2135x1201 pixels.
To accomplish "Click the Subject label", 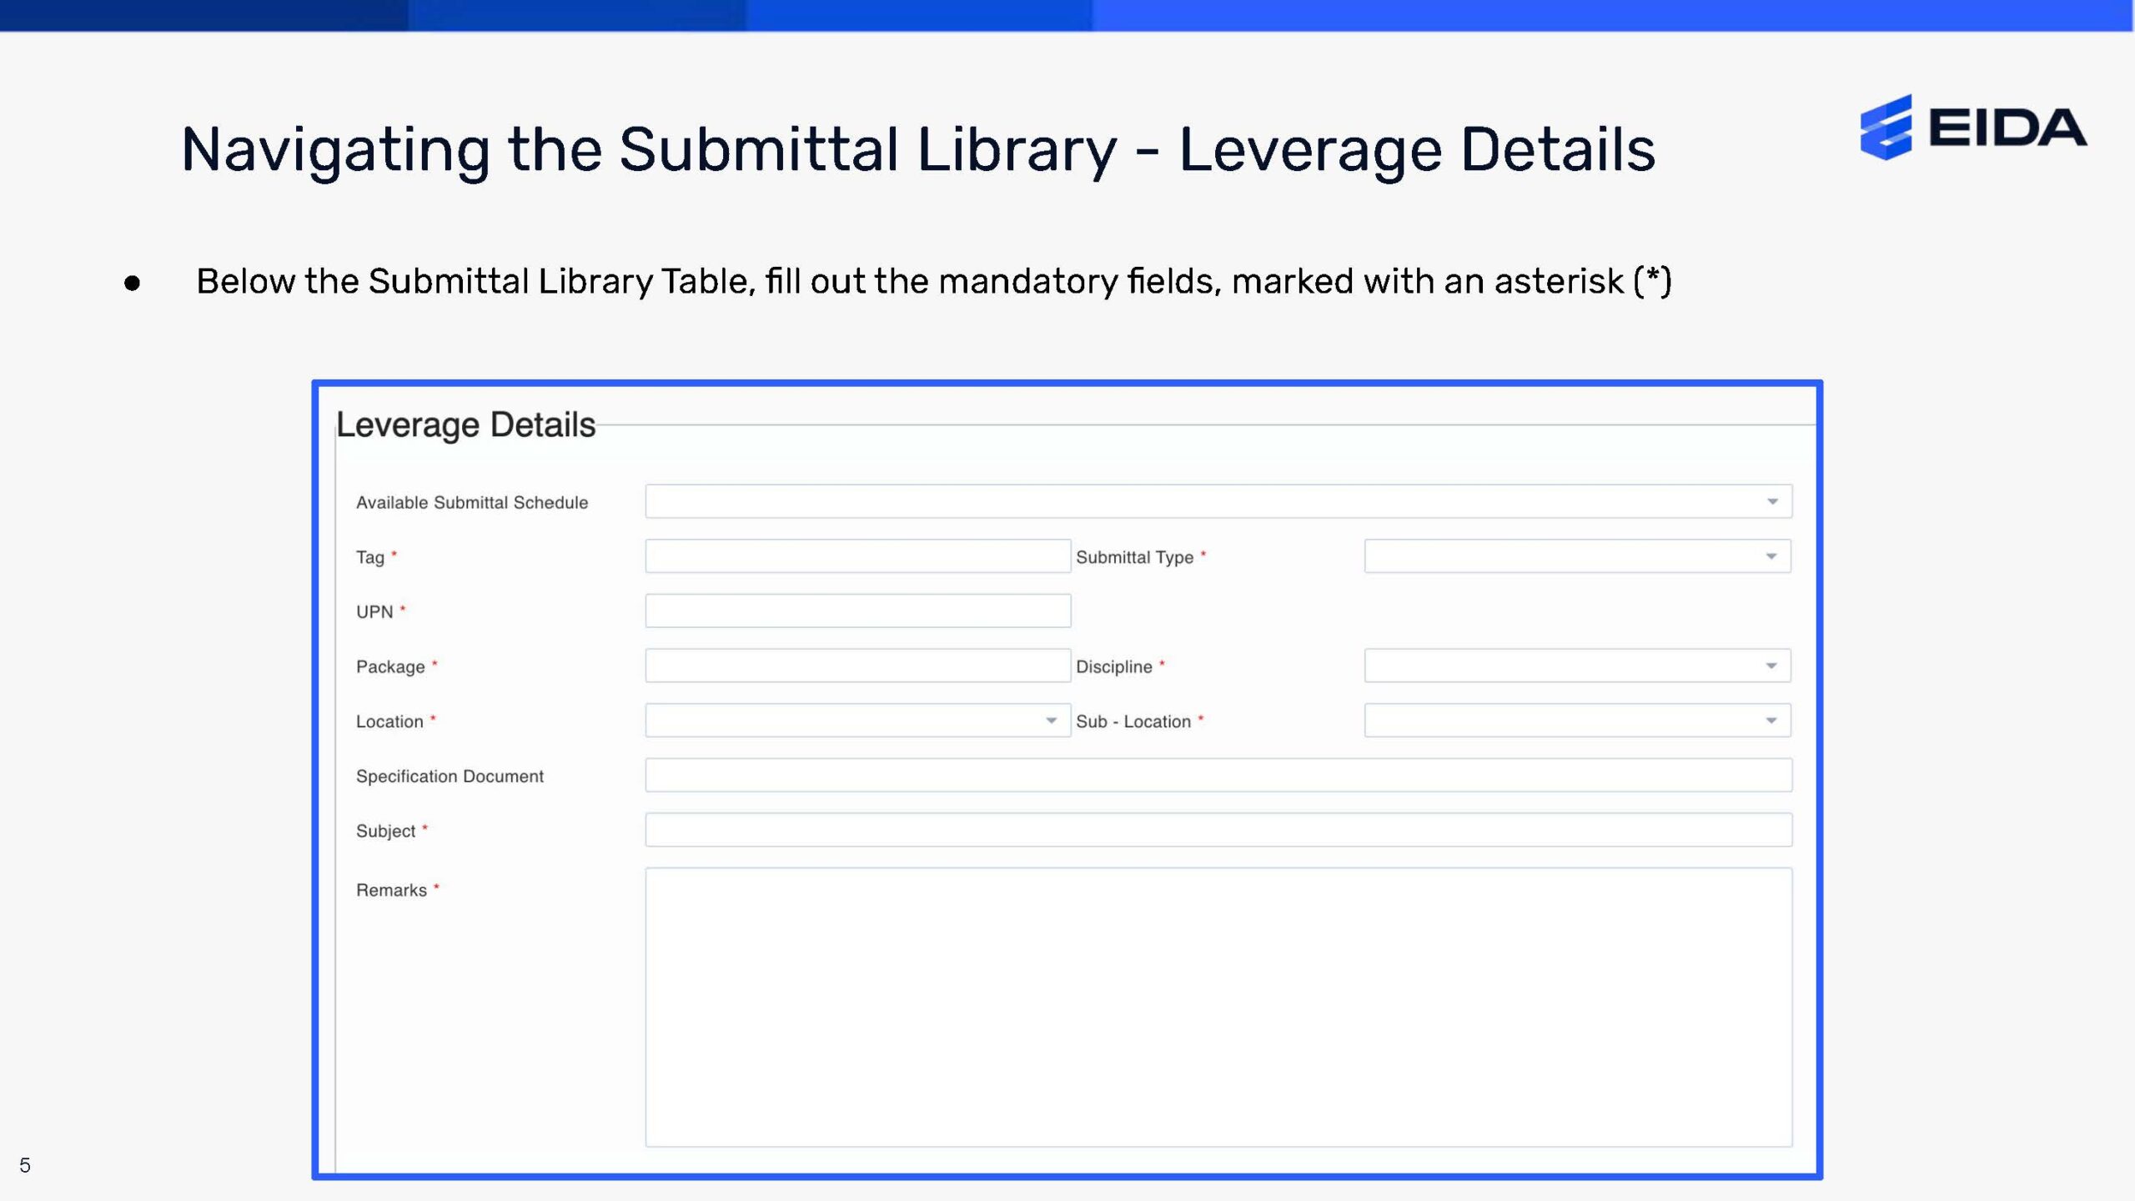I will tap(385, 832).
